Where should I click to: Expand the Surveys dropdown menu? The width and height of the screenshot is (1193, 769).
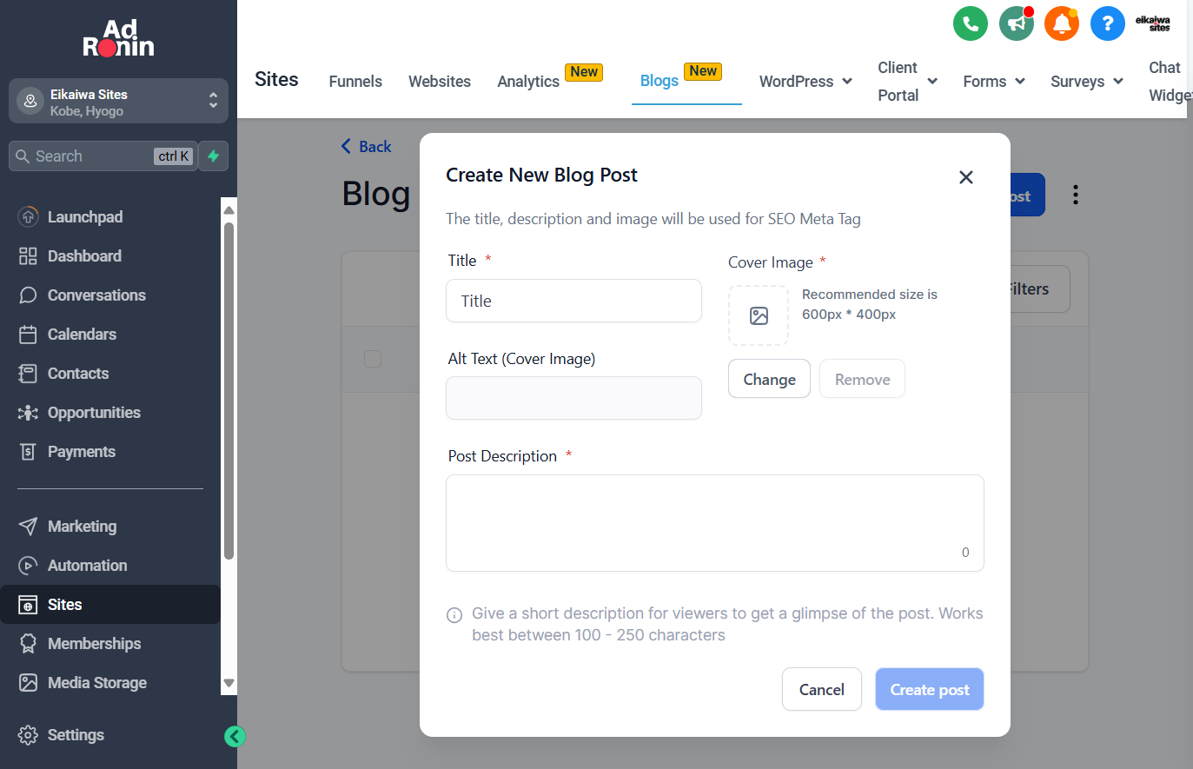pos(1087,82)
